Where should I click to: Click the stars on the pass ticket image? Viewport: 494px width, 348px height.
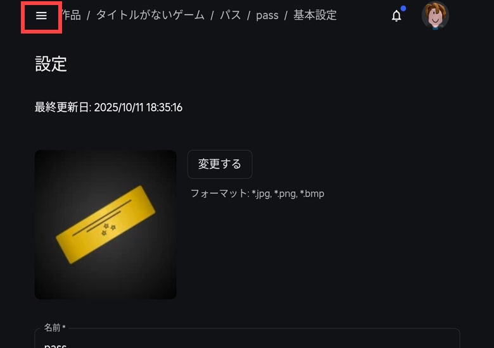108,230
